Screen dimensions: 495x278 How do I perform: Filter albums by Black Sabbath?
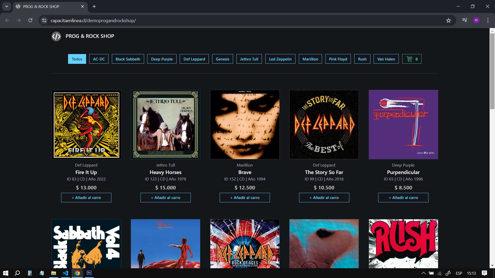point(128,59)
